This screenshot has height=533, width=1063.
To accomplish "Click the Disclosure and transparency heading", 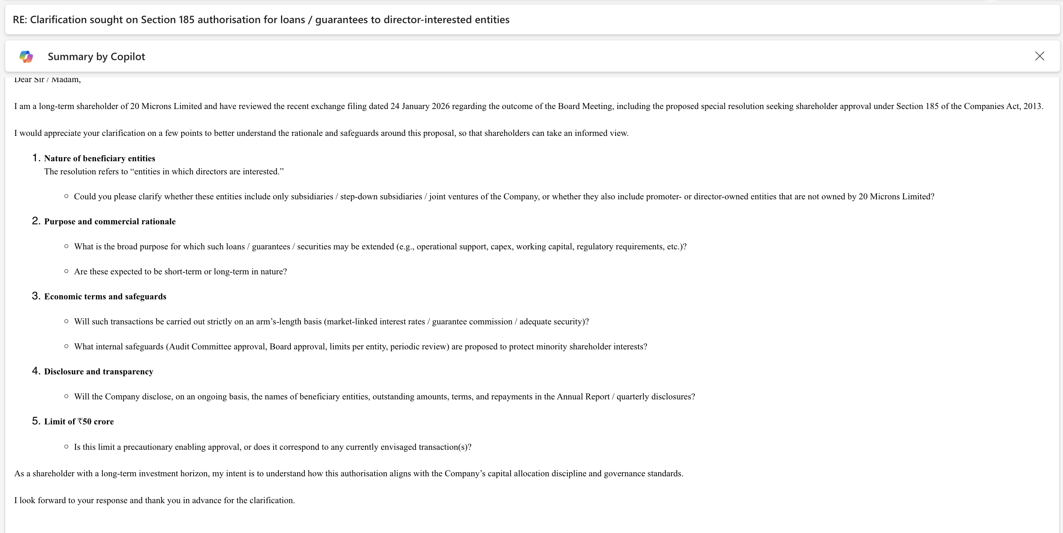I will pos(99,371).
